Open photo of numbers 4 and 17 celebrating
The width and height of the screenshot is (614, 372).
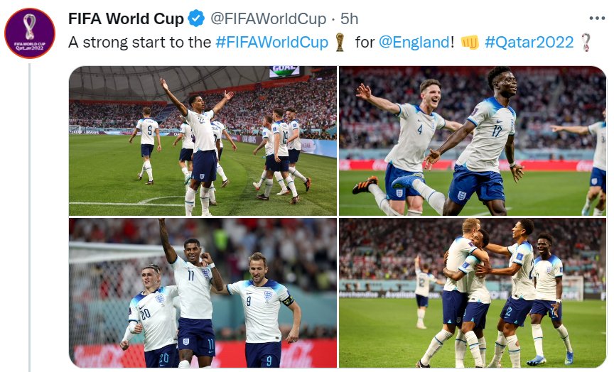click(473, 141)
